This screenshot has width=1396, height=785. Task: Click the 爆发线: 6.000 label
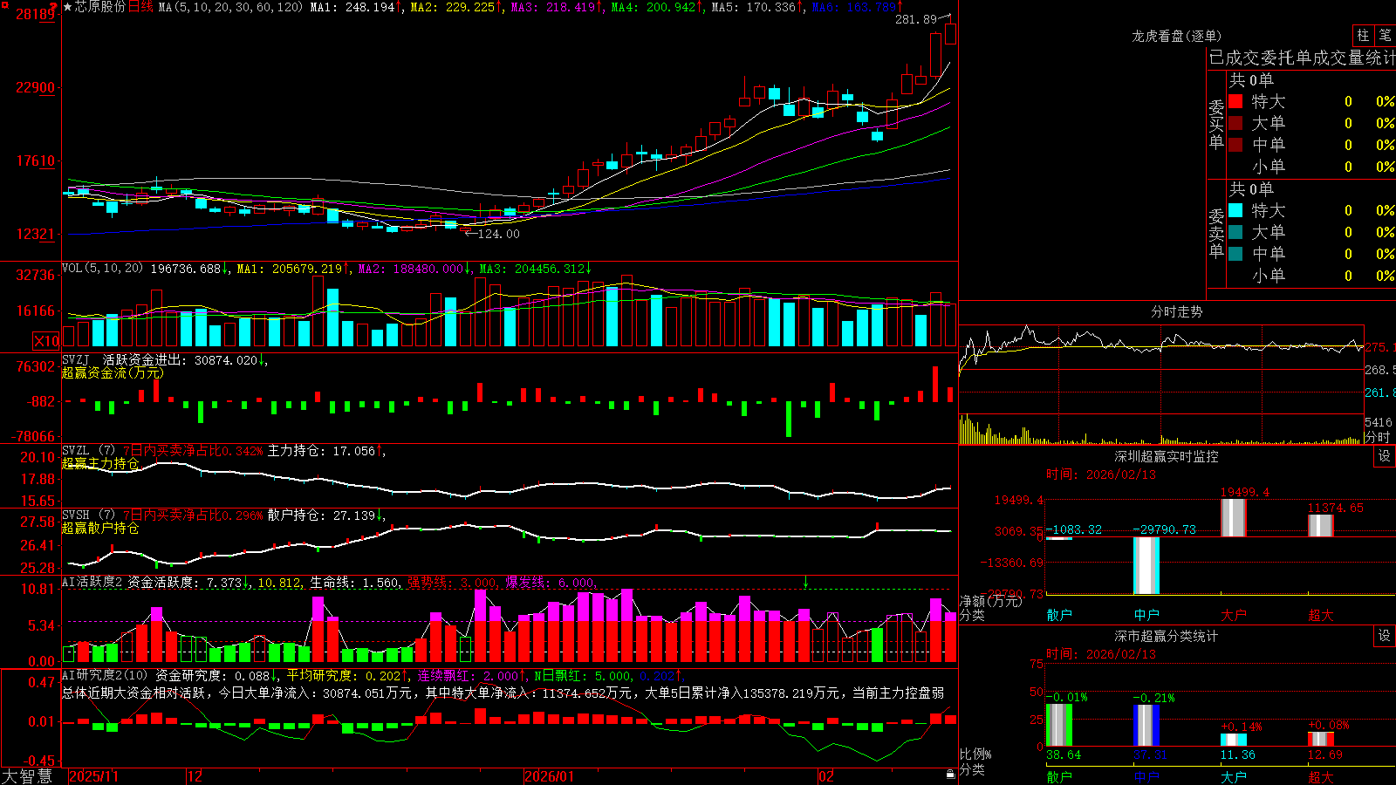coord(550,583)
